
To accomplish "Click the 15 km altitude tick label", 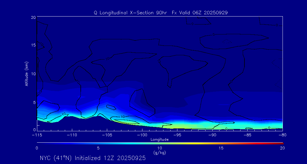I will (x=33, y=45).
